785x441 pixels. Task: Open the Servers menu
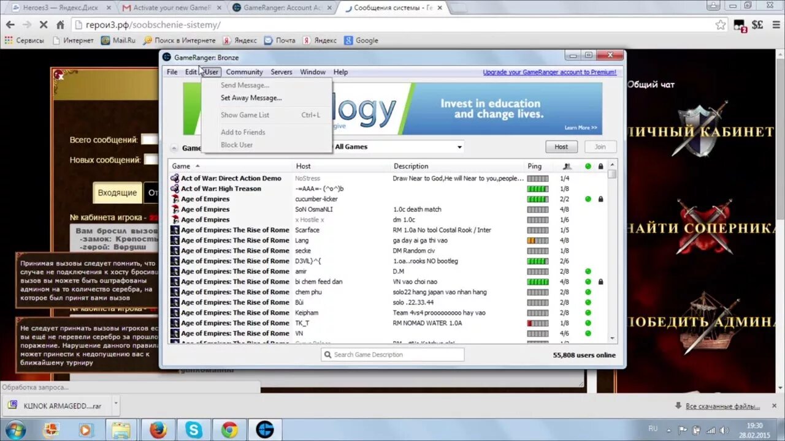pyautogui.click(x=281, y=72)
